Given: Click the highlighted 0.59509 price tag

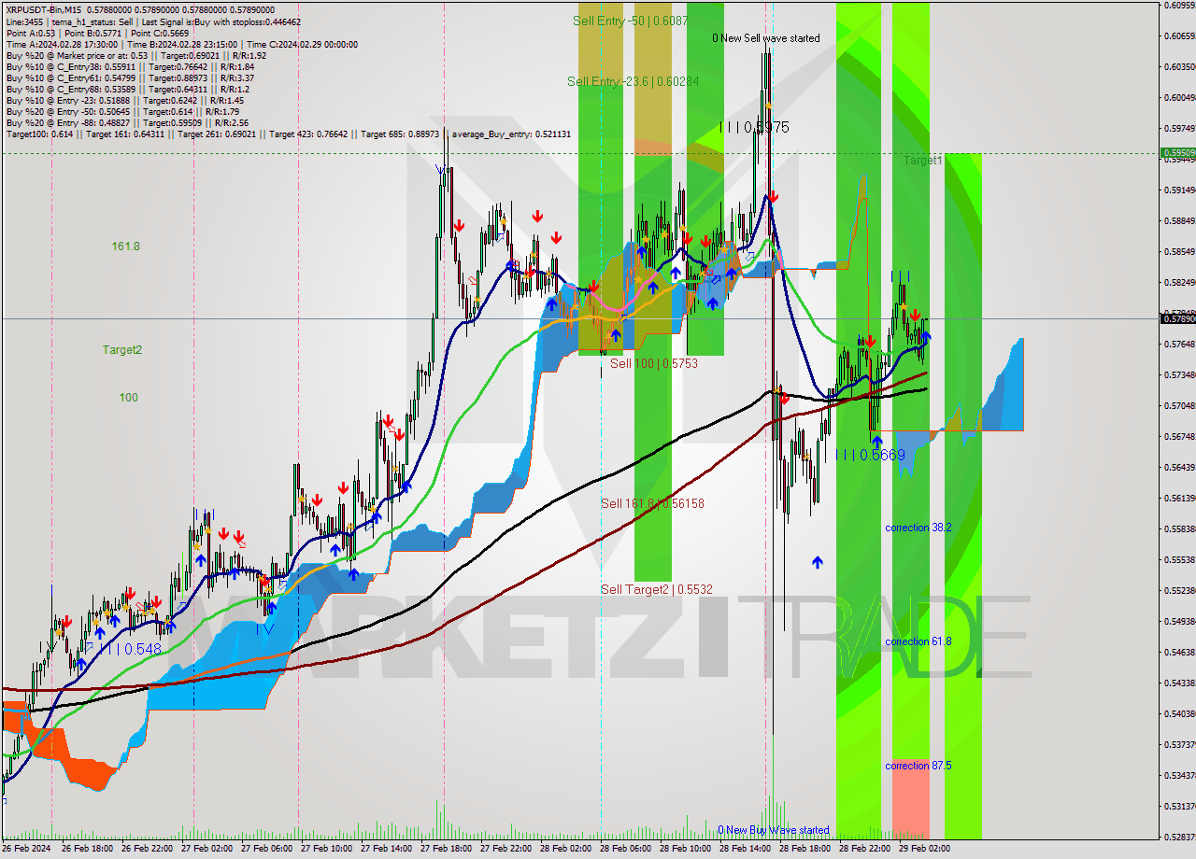Looking at the screenshot, I should [x=1177, y=152].
